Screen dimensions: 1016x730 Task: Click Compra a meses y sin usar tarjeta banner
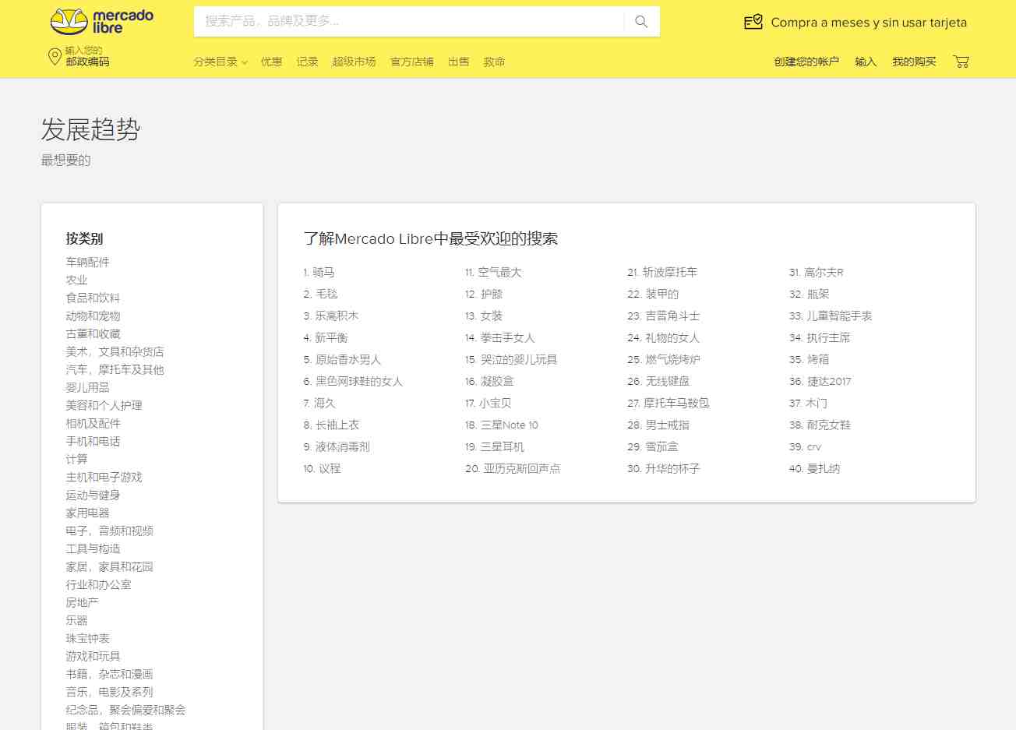(x=855, y=23)
